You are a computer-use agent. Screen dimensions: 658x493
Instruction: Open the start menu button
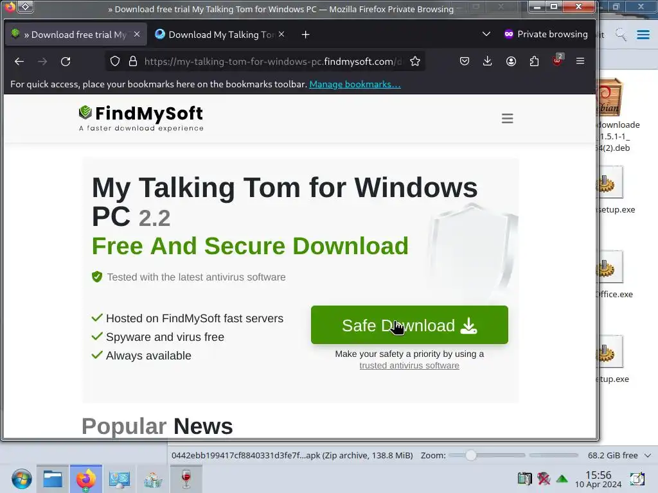click(21, 479)
